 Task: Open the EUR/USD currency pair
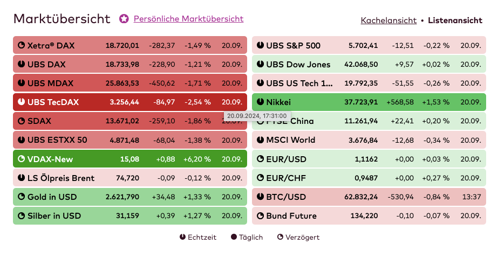click(x=286, y=159)
